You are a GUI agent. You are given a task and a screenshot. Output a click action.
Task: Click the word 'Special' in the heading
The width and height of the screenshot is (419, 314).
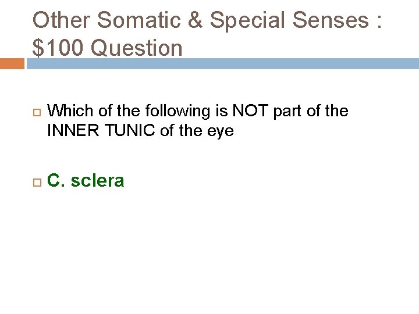pyautogui.click(x=248, y=20)
